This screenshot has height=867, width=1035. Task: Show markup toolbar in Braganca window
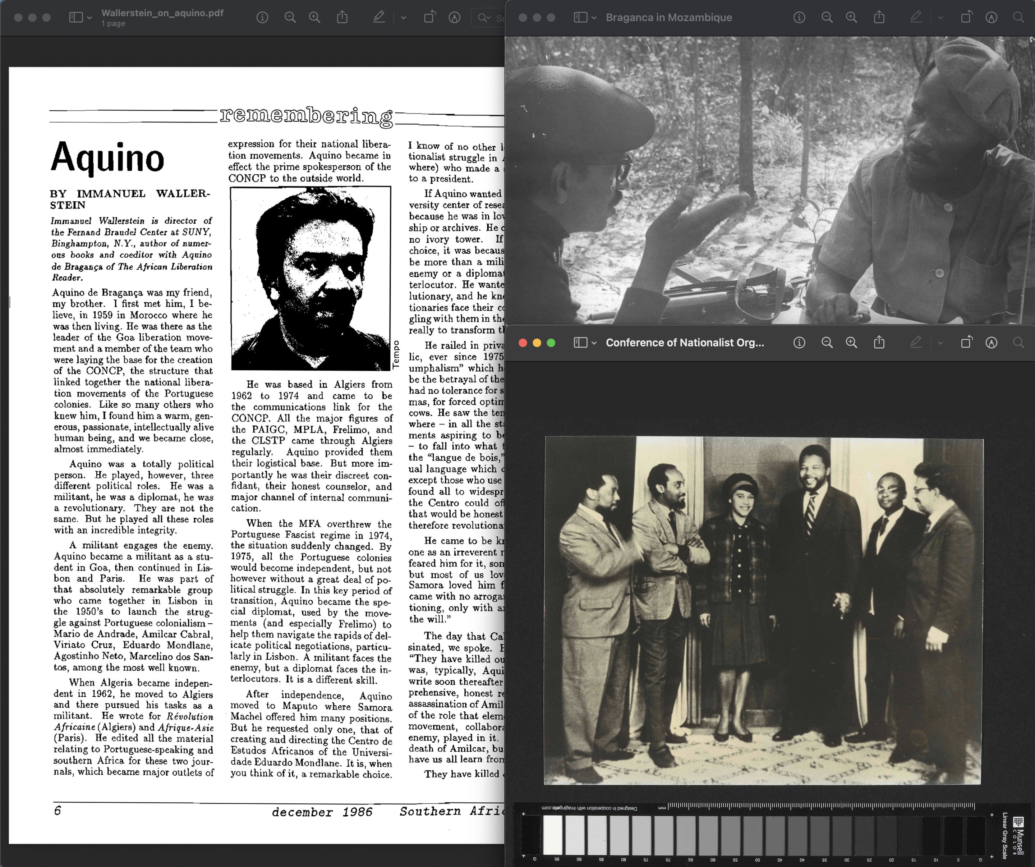click(991, 18)
